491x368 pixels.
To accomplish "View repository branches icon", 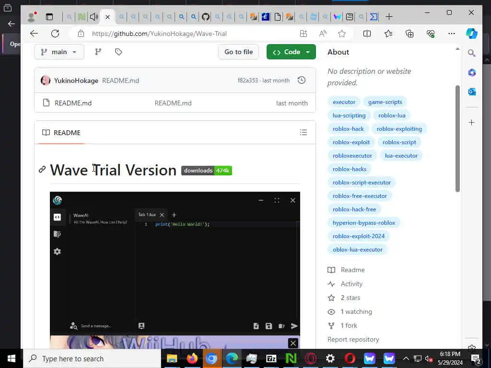I will (x=98, y=52).
